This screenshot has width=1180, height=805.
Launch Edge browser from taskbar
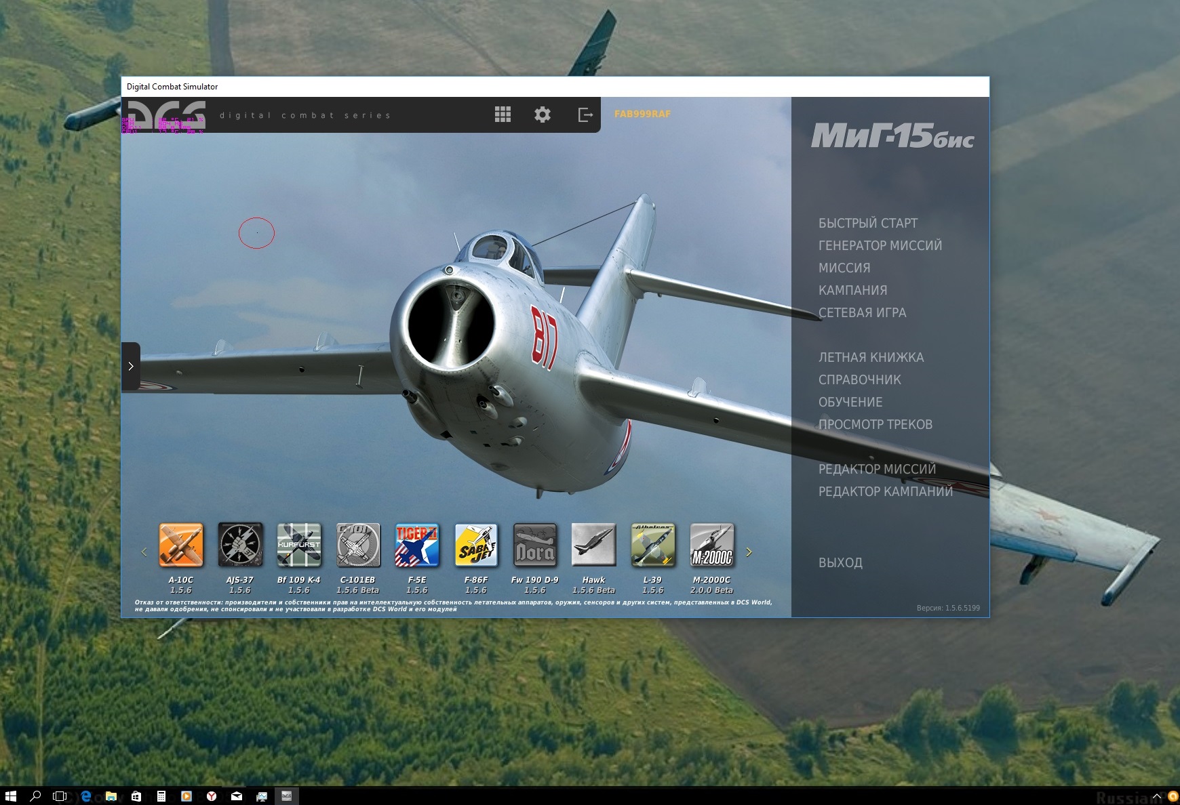[86, 796]
